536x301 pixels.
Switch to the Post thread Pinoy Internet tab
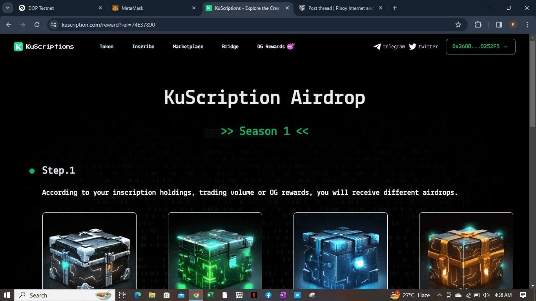pyautogui.click(x=341, y=8)
